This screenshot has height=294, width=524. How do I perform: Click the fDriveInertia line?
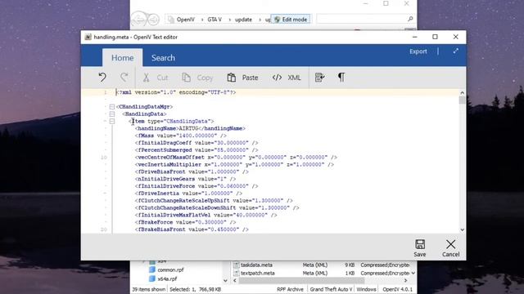click(x=188, y=194)
